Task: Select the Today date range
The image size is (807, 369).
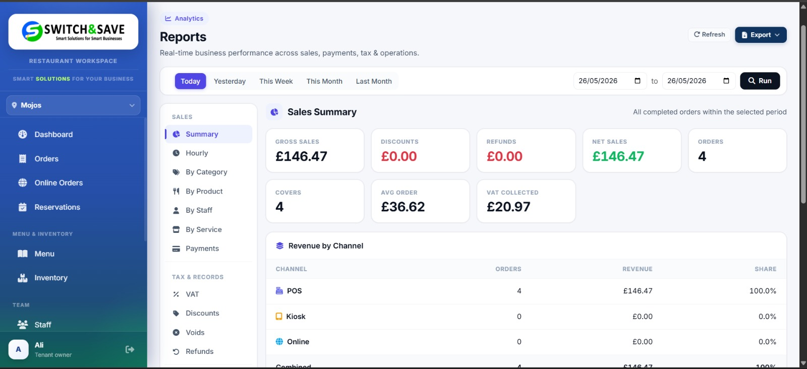Action: click(x=191, y=81)
